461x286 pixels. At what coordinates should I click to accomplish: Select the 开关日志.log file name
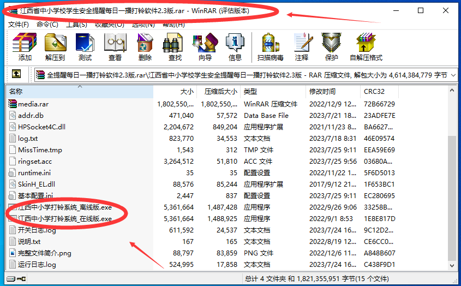coord(37,230)
